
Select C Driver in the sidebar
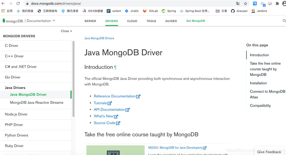(36, 46)
